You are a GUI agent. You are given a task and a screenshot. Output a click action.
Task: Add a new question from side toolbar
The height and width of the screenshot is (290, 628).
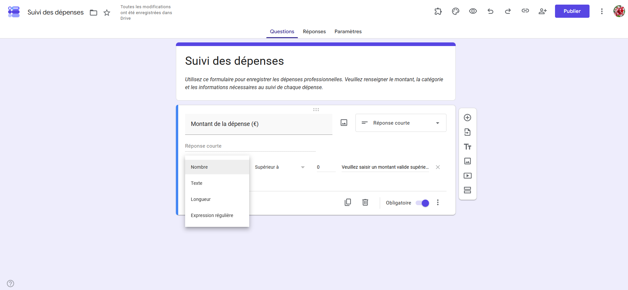point(468,117)
